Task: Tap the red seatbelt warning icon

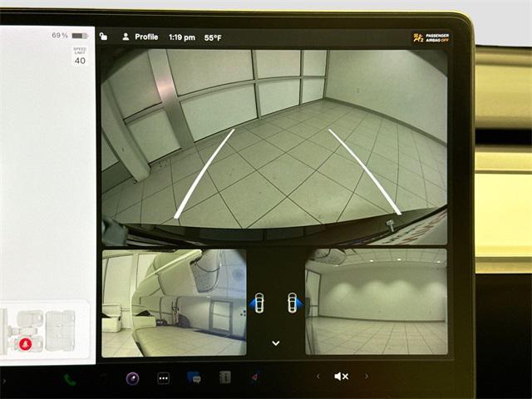Action: point(26,344)
